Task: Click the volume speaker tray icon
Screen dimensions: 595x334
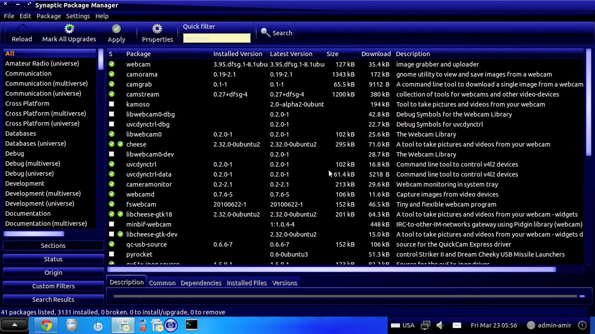Action: click(440, 325)
